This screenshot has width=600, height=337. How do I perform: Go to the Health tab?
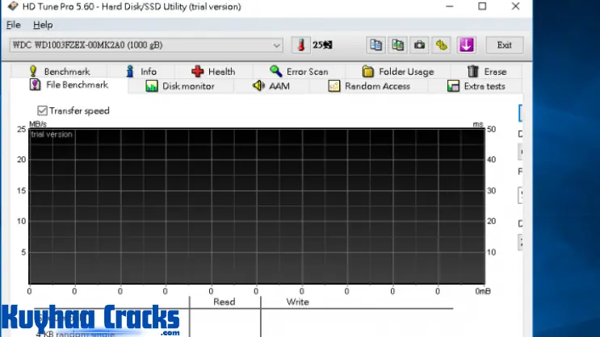213,72
